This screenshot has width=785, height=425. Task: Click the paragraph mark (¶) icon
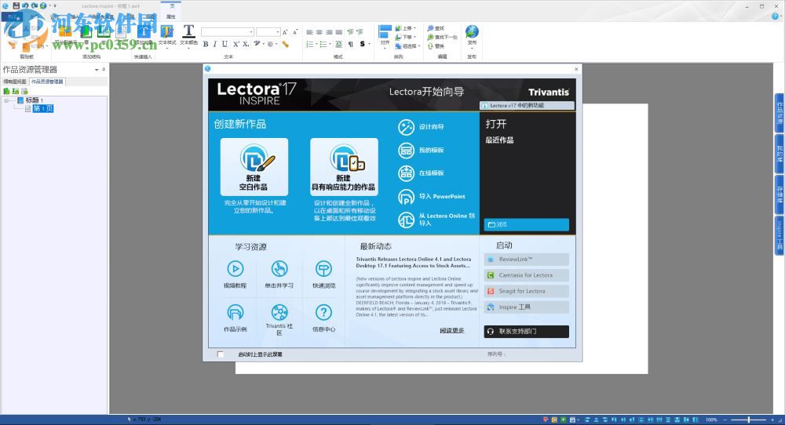coord(350,45)
